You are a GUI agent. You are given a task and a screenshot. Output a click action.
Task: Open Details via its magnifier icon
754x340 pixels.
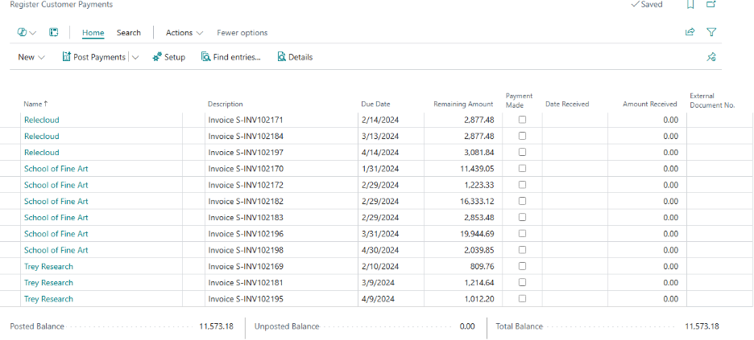pos(281,57)
